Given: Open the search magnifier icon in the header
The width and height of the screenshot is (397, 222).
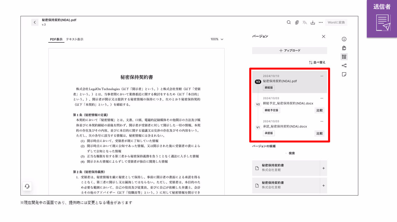Looking at the screenshot, I should pyautogui.click(x=289, y=22).
